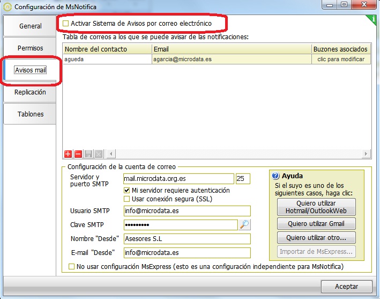Click 'clic para modificar' cell
The width and height of the screenshot is (380, 299).
[341, 59]
